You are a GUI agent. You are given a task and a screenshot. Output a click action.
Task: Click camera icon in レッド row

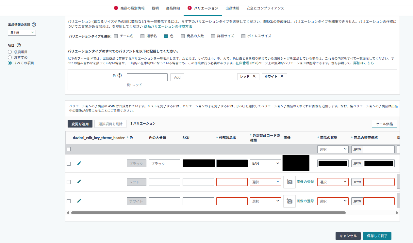(289, 182)
